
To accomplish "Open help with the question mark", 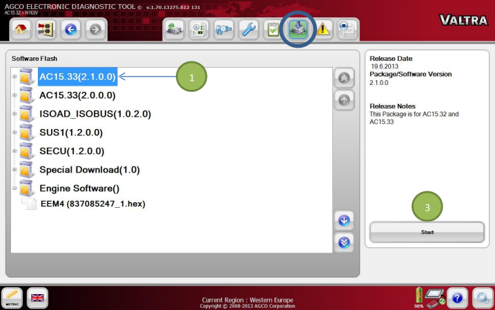I will pyautogui.click(x=457, y=298).
